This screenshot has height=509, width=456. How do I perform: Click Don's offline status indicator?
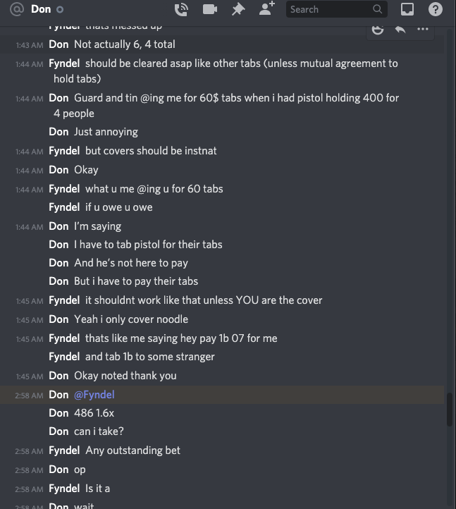(60, 10)
